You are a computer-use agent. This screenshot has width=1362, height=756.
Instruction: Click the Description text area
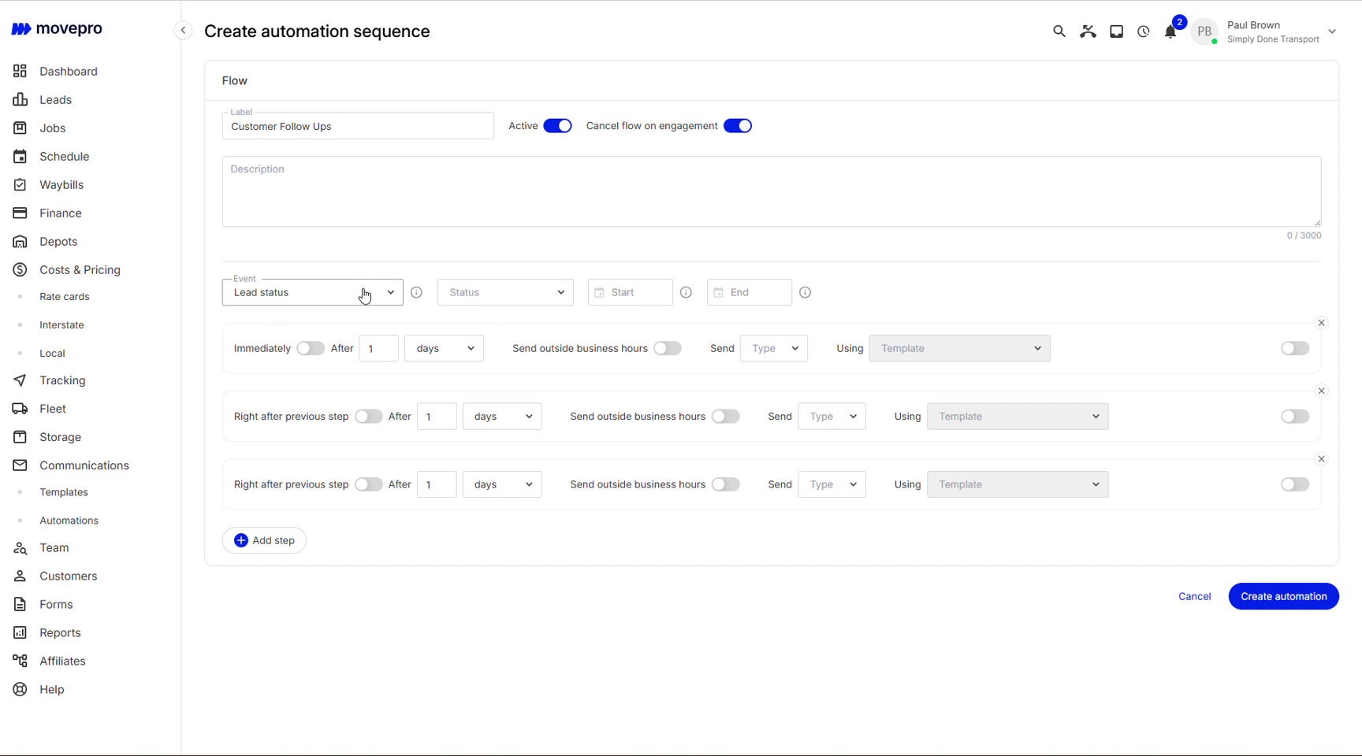coord(772,191)
